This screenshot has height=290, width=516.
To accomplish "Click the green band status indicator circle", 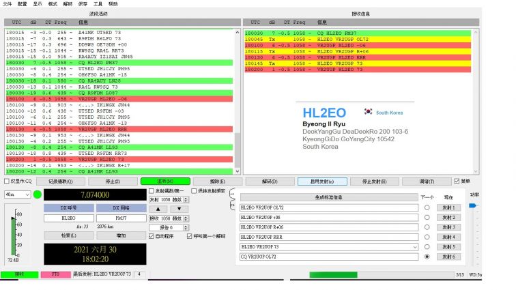I will 38,194.
